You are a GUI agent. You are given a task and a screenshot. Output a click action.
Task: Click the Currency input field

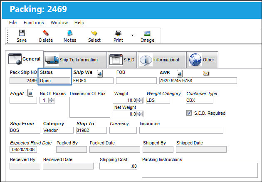[x=123, y=130]
